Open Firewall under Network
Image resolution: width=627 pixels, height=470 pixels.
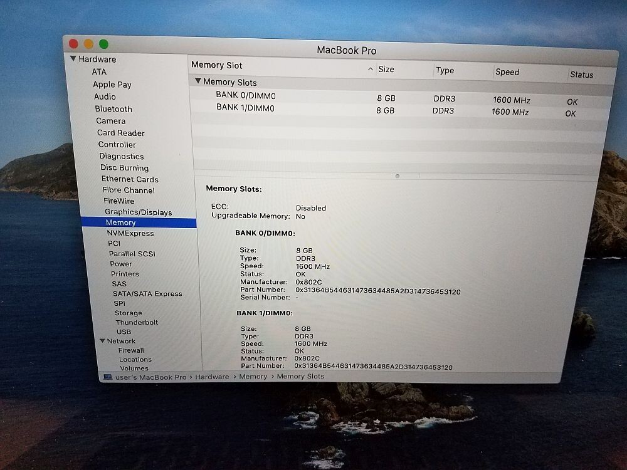coord(131,350)
